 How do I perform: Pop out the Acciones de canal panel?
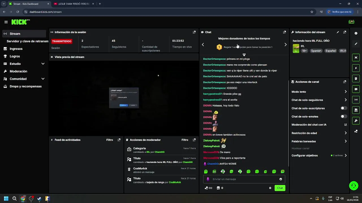344,82
